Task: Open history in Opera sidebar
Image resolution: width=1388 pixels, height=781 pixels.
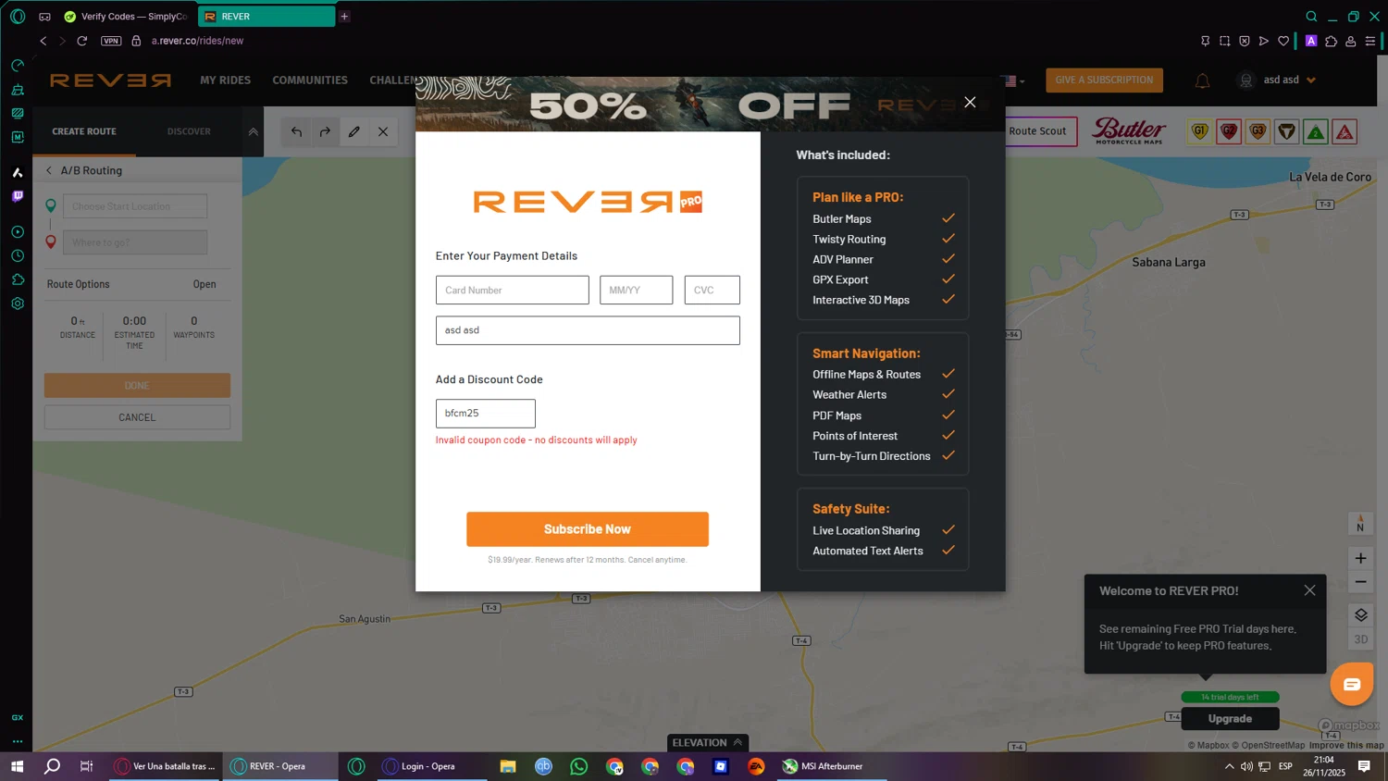Action: click(18, 255)
